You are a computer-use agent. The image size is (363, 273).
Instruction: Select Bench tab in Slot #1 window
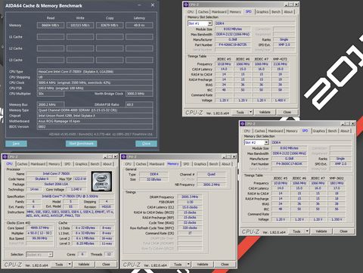(276, 12)
